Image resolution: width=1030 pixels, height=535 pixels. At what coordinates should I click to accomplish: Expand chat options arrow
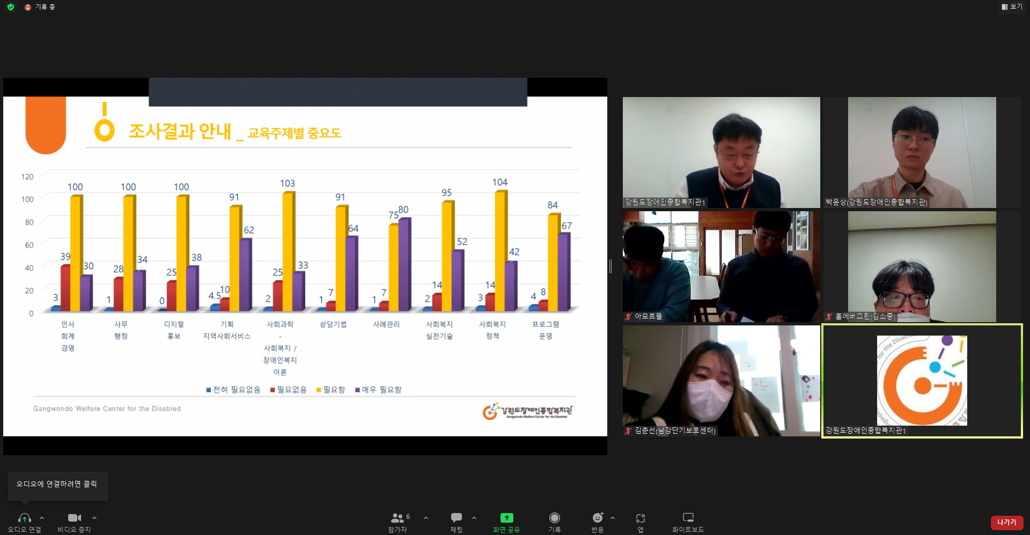tap(474, 518)
